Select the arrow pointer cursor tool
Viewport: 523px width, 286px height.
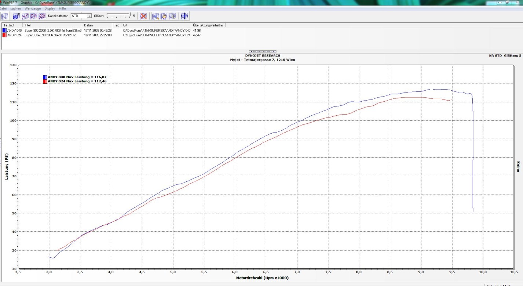[172, 16]
